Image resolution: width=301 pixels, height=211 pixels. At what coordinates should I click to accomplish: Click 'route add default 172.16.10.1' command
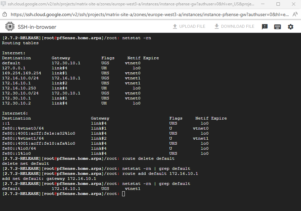(160, 173)
